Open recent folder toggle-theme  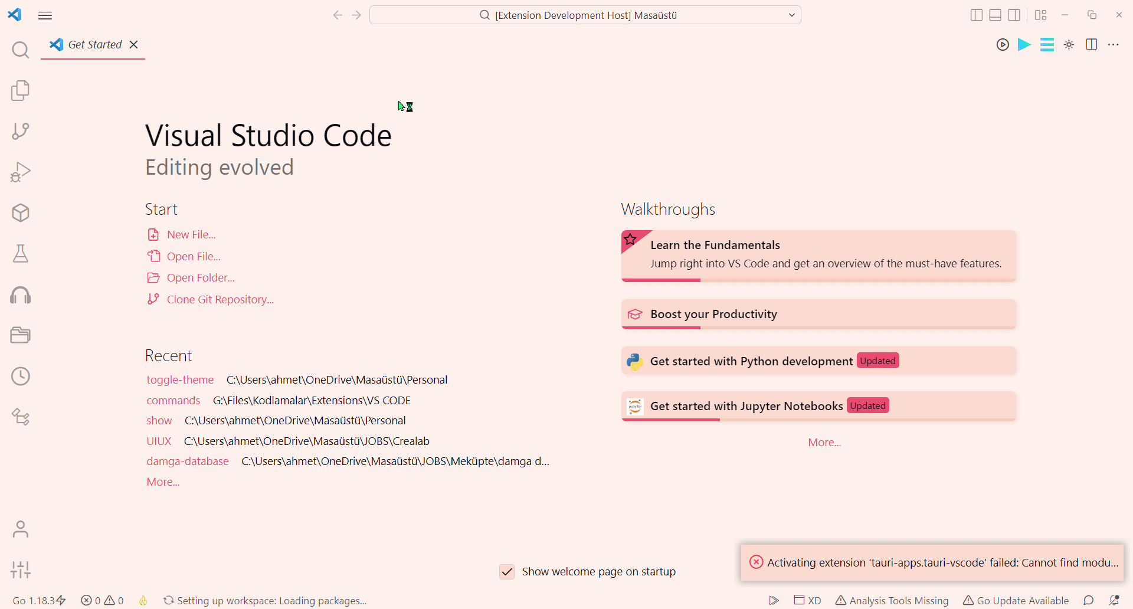[x=180, y=380]
